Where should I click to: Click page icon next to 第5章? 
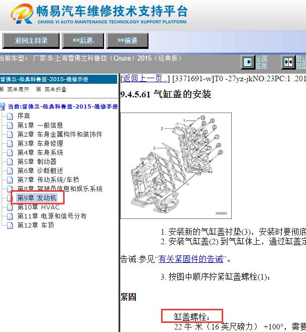tap(10, 162)
